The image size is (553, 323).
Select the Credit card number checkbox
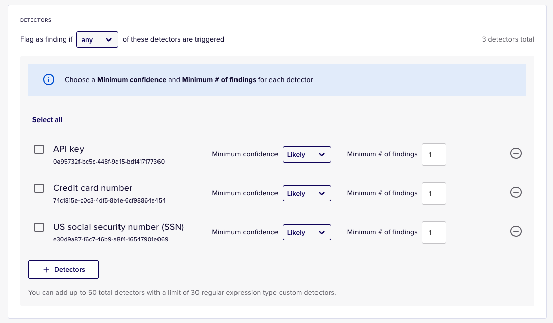[x=39, y=188]
